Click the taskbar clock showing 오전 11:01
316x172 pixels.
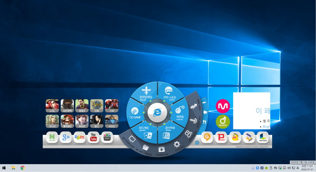click(x=307, y=168)
